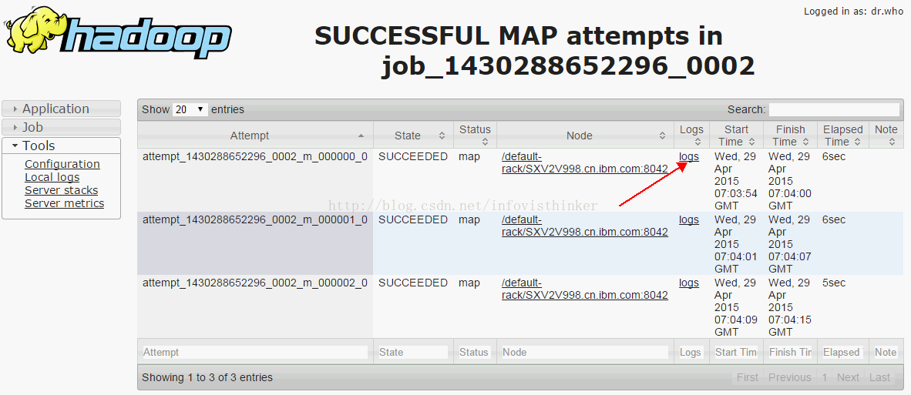Go to Next page of entries
This screenshot has width=911, height=395.
click(x=848, y=377)
